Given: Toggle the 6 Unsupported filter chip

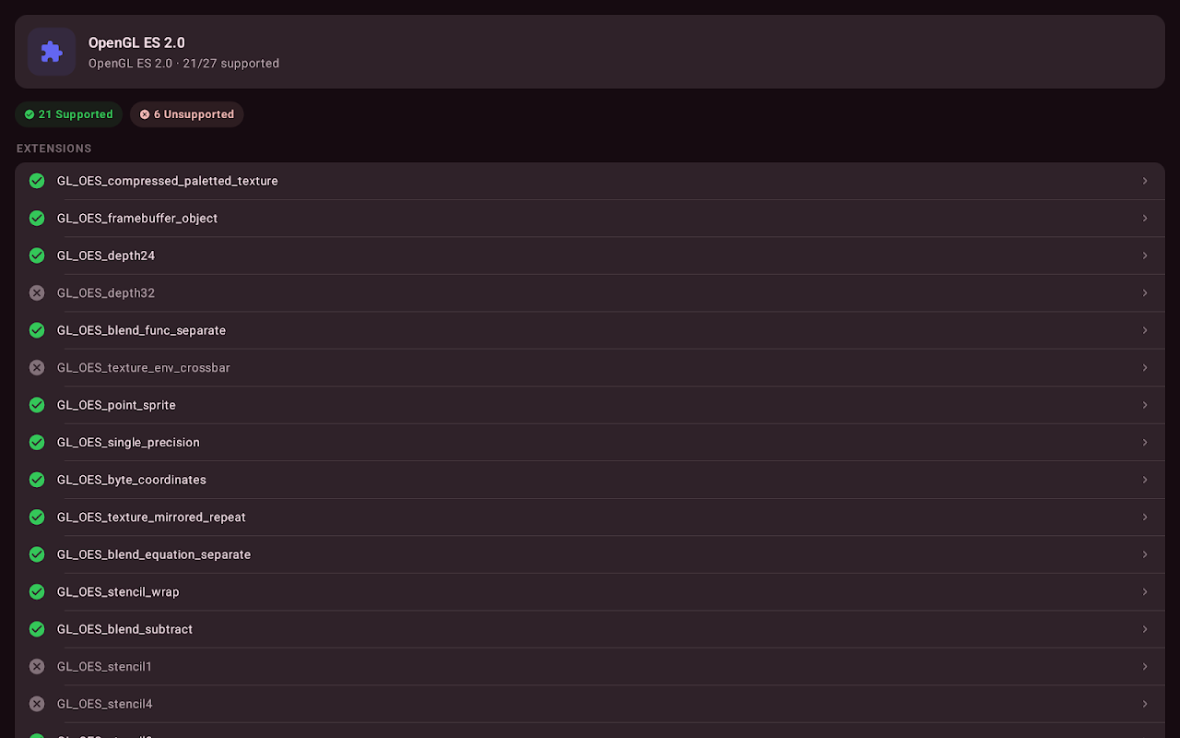Looking at the screenshot, I should pyautogui.click(x=187, y=114).
